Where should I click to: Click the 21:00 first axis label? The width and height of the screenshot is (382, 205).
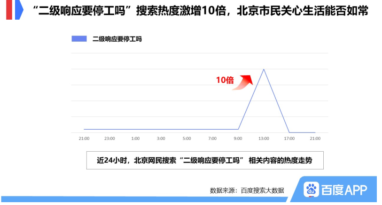click(x=84, y=139)
